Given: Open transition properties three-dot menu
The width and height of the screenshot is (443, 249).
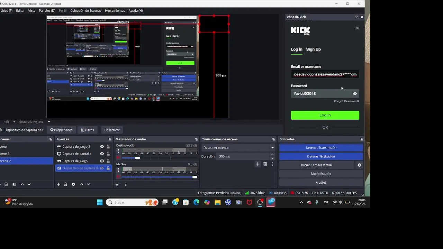Looking at the screenshot, I should (272, 164).
